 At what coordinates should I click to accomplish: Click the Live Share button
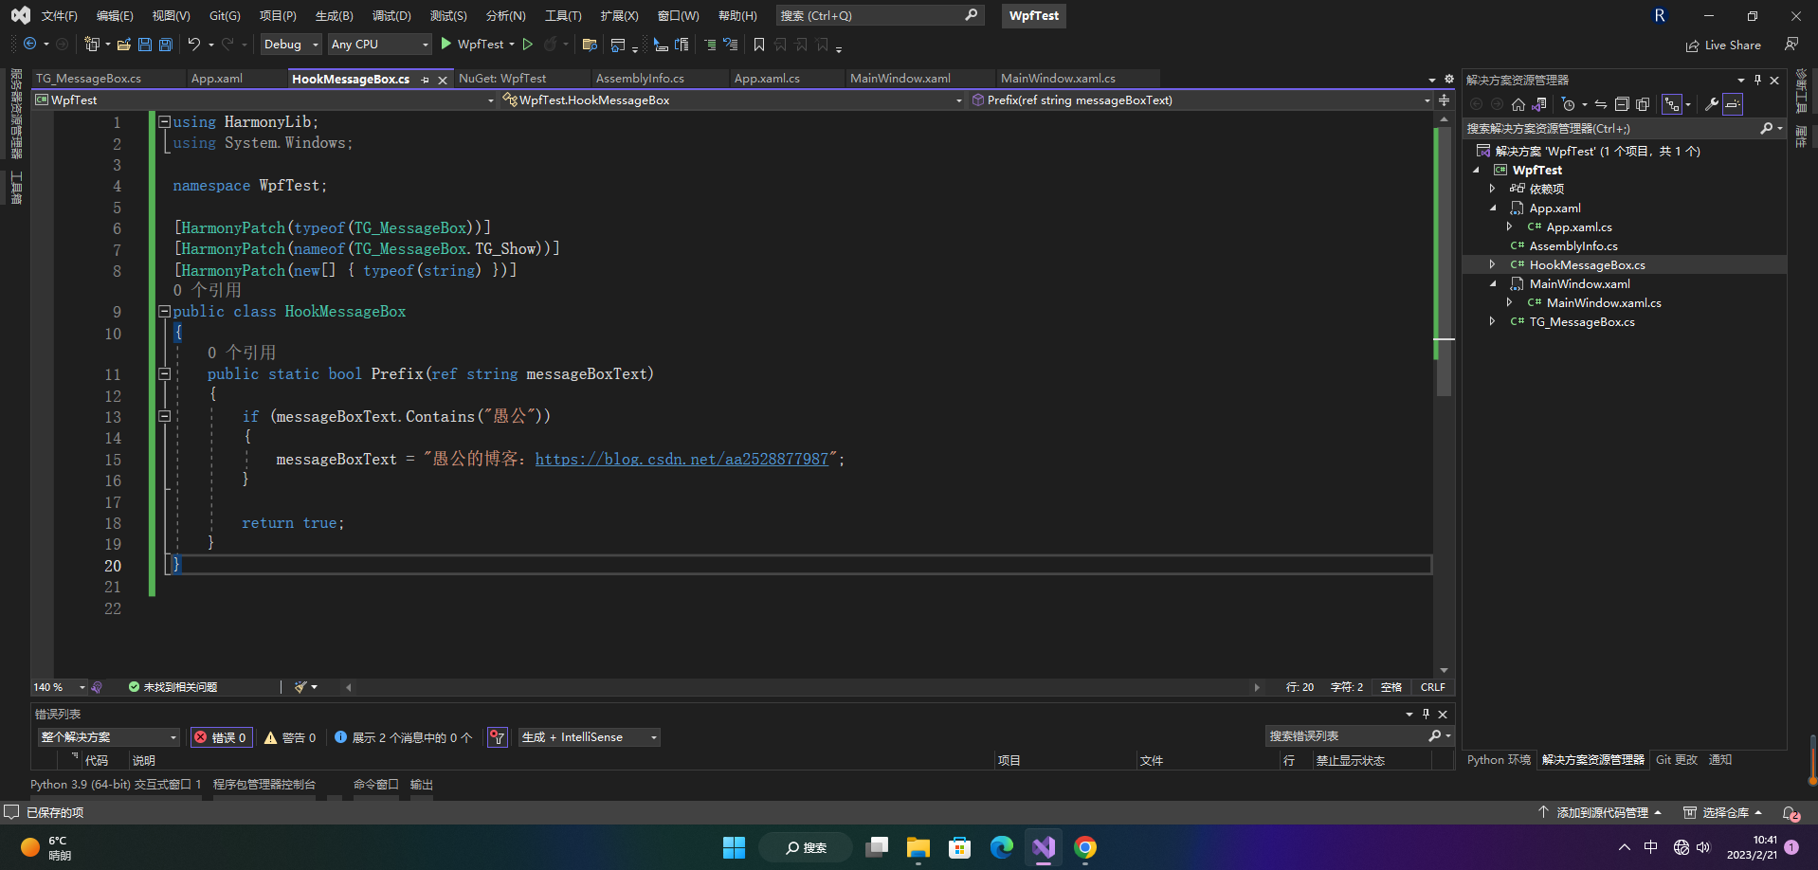click(x=1723, y=45)
